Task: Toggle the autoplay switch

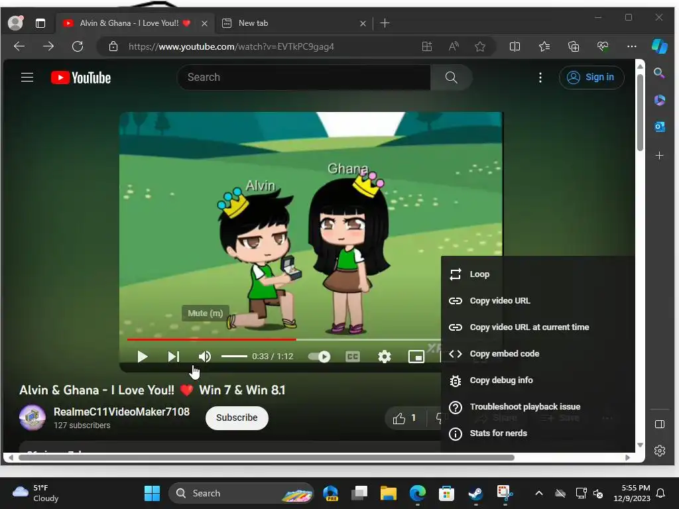Action: [320, 357]
